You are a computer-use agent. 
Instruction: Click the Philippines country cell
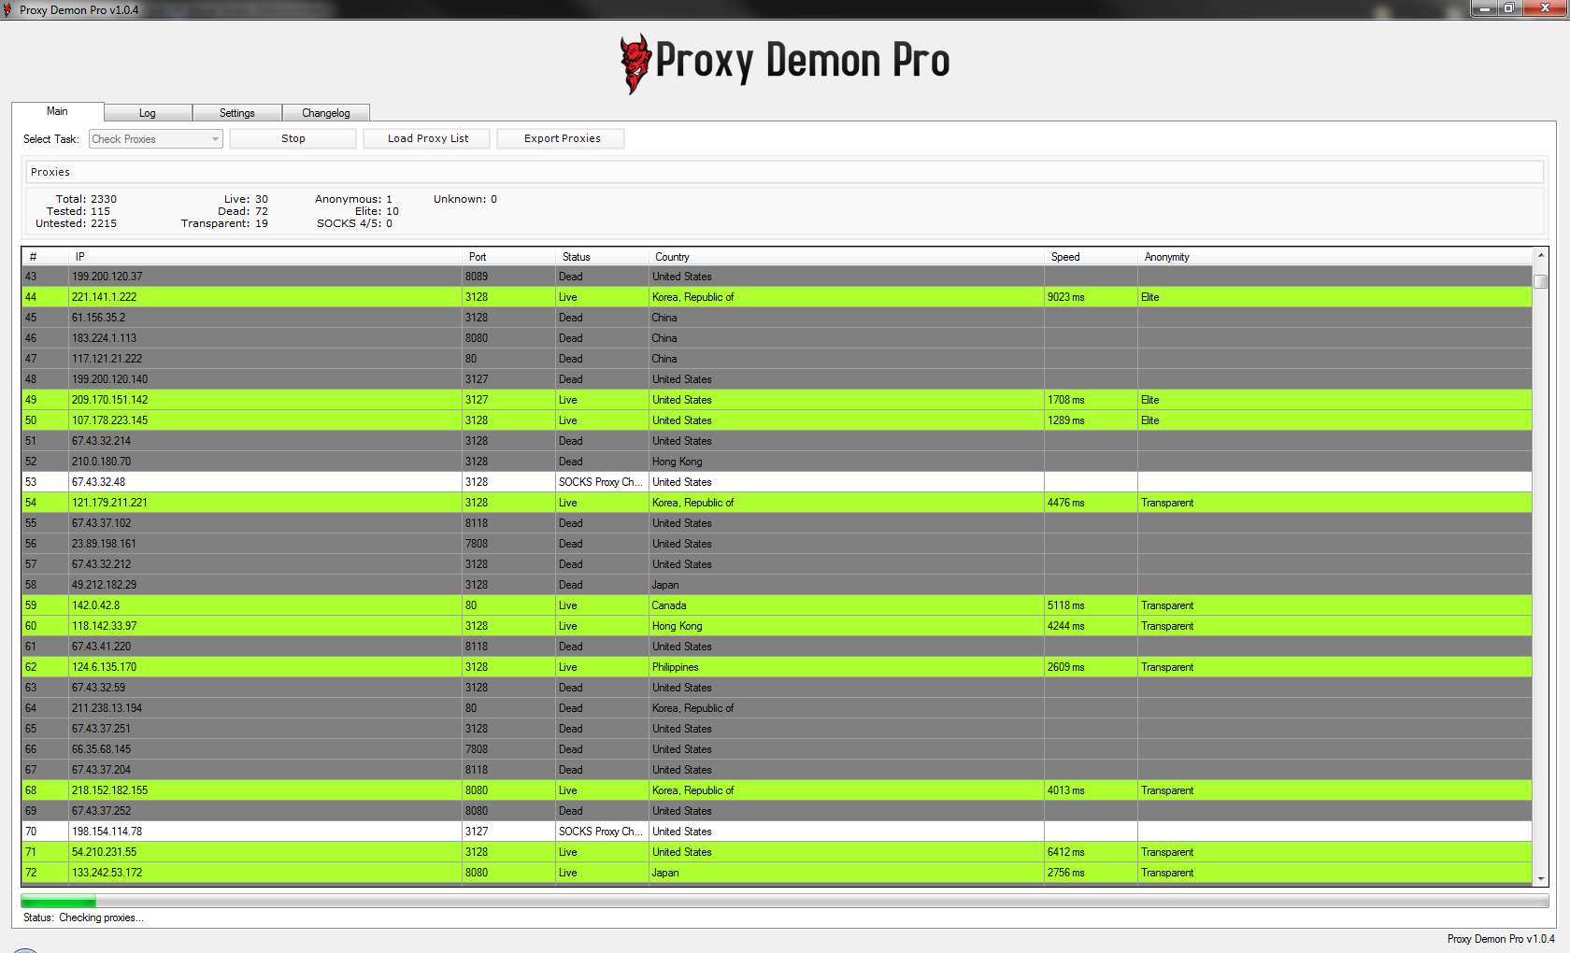coord(847,667)
